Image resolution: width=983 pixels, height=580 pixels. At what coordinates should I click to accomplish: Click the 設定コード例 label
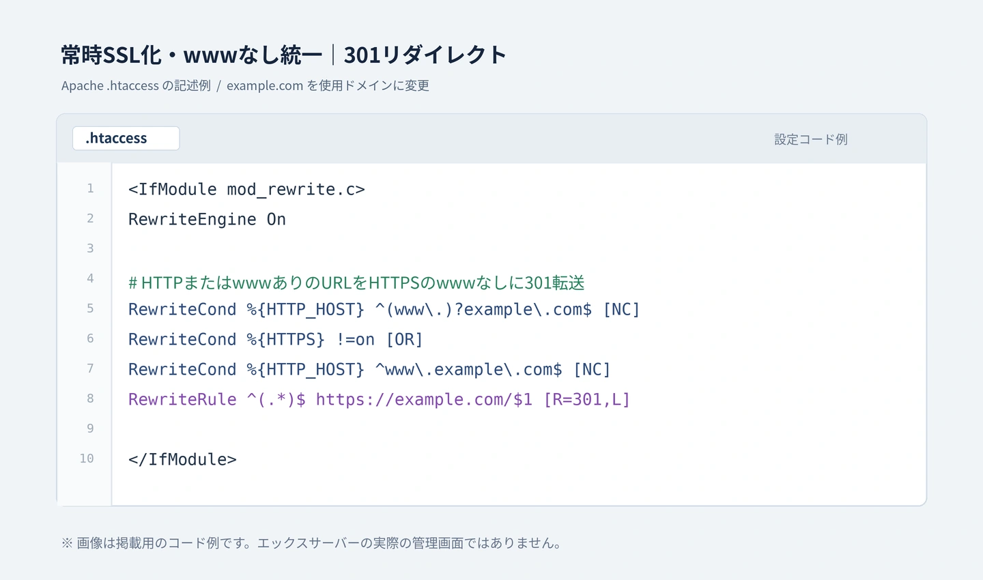click(811, 139)
